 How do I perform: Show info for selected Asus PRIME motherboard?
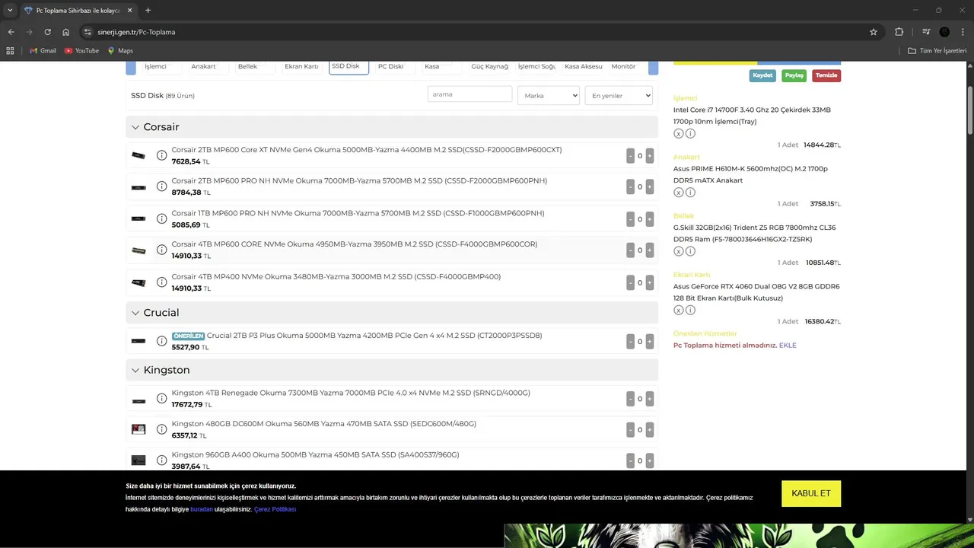pyautogui.click(x=690, y=193)
